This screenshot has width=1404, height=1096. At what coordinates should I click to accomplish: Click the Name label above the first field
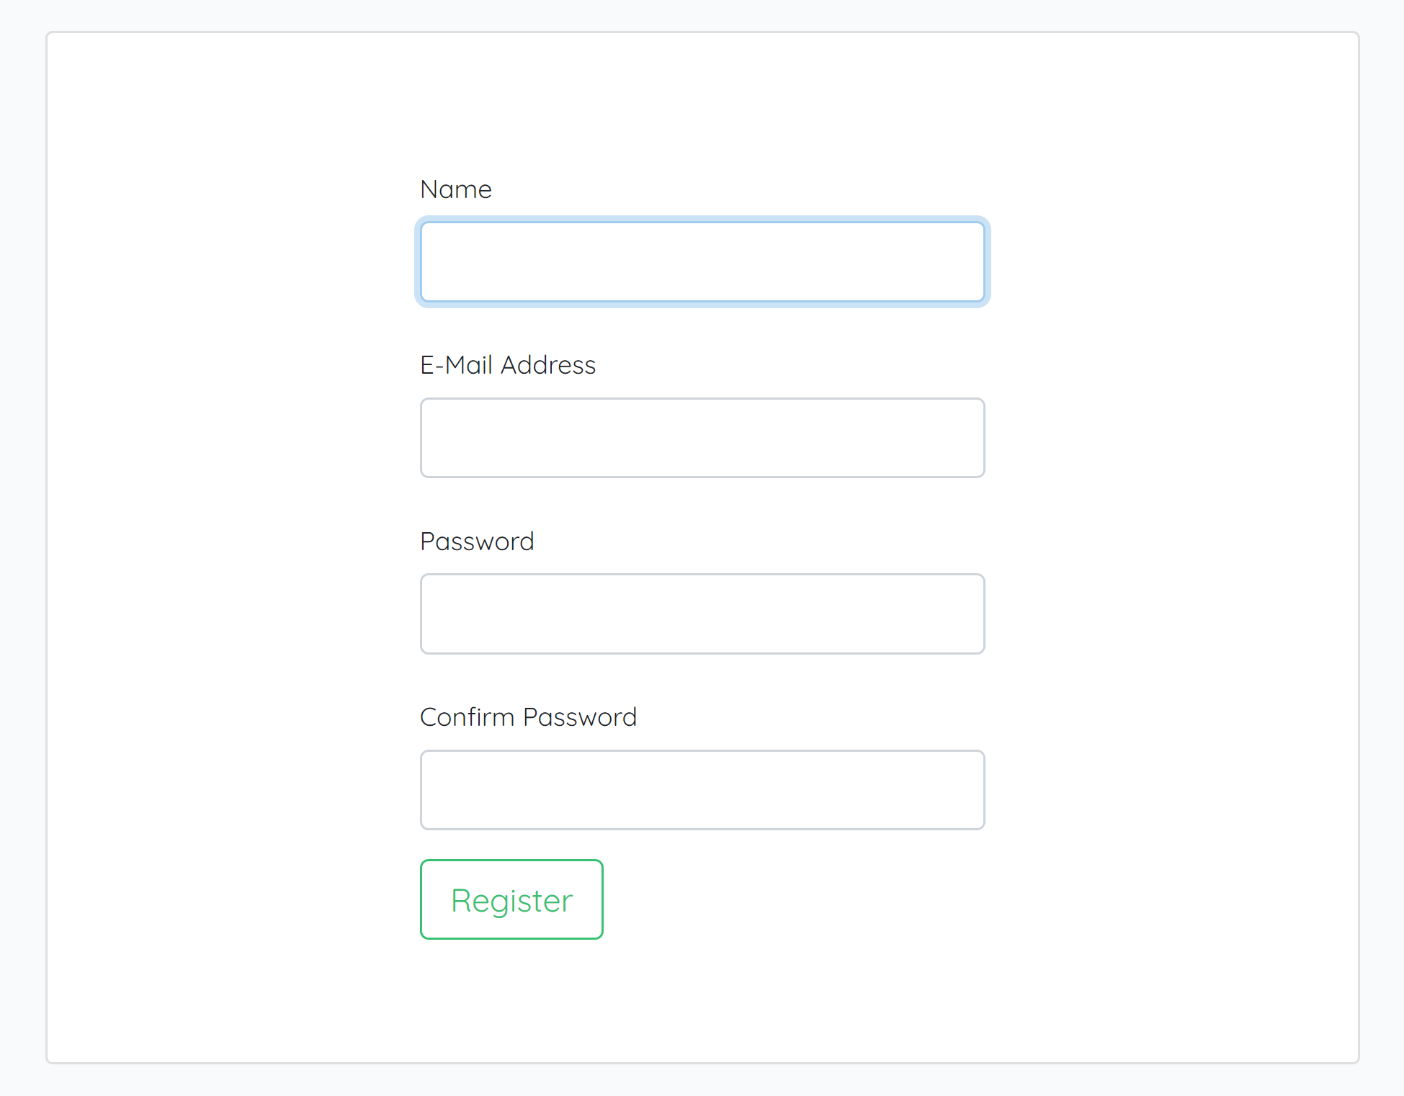click(455, 189)
